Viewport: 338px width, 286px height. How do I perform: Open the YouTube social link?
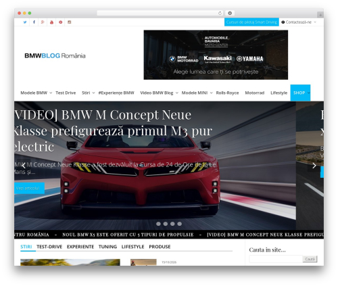(x=51, y=22)
